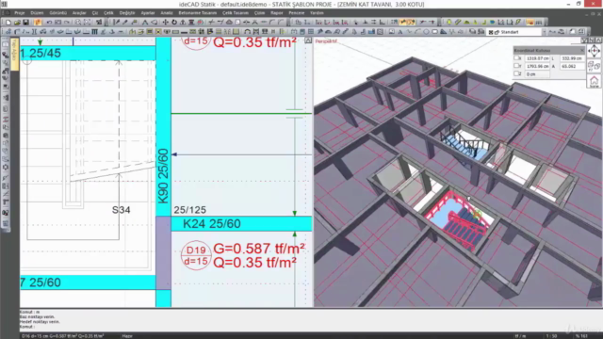Click the S34 column label

121,210
